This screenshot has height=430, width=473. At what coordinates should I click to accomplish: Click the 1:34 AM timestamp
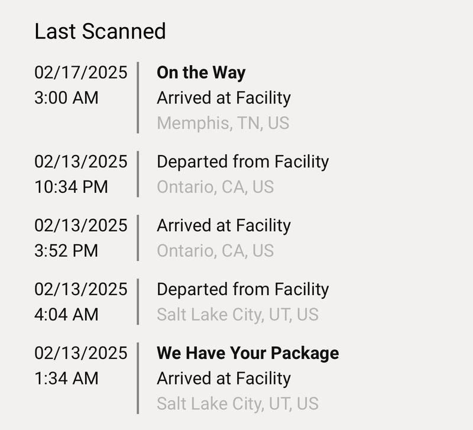[66, 379]
